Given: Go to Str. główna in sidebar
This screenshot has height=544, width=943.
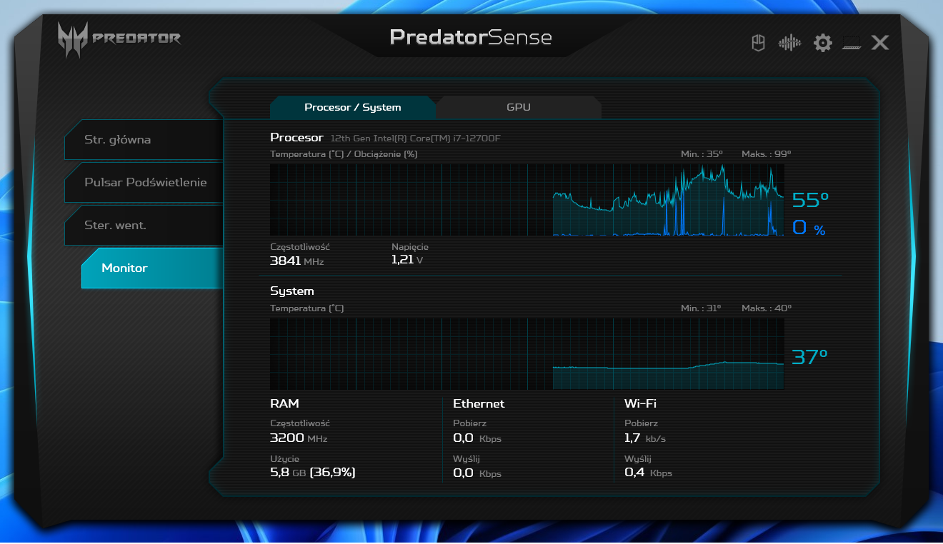Looking at the screenshot, I should 118,140.
